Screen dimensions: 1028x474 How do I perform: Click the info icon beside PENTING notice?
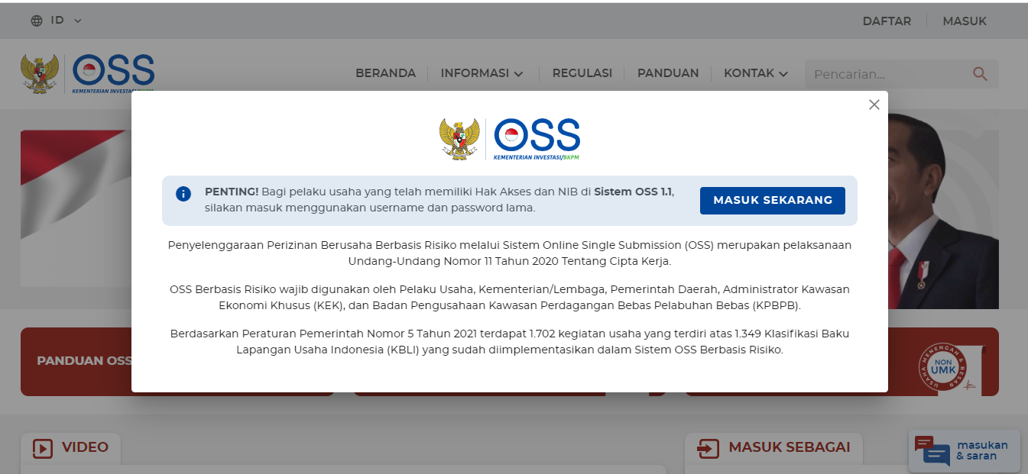(x=183, y=194)
